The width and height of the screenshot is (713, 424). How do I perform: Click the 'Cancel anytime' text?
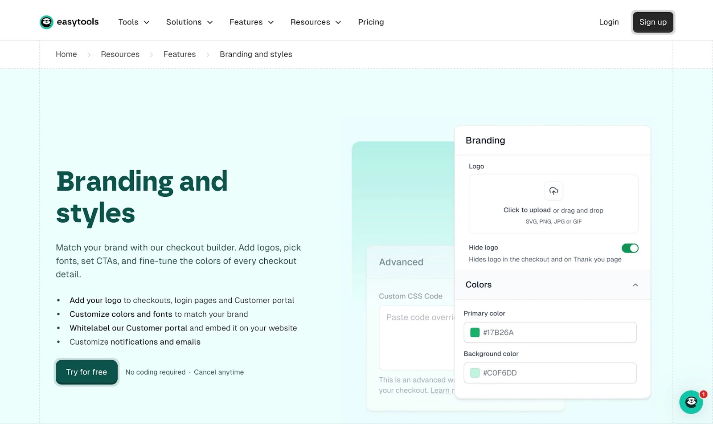219,372
